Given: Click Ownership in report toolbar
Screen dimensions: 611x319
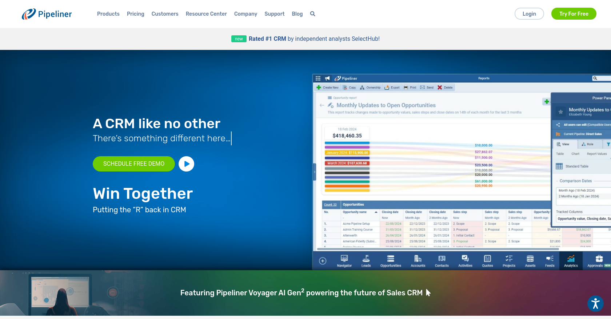Looking at the screenshot, I should [x=370, y=87].
